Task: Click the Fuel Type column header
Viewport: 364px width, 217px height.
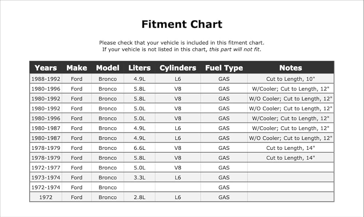Action: pyautogui.click(x=224, y=68)
